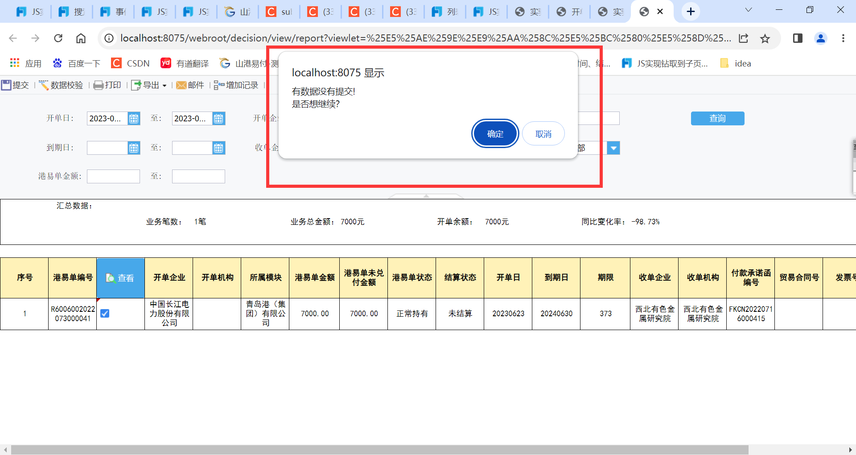Click the 开单日 start date field
The width and height of the screenshot is (856, 455).
pyautogui.click(x=107, y=118)
